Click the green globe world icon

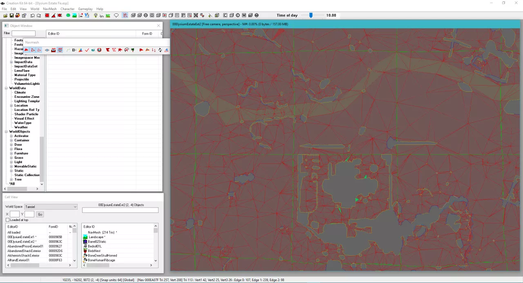click(68, 15)
